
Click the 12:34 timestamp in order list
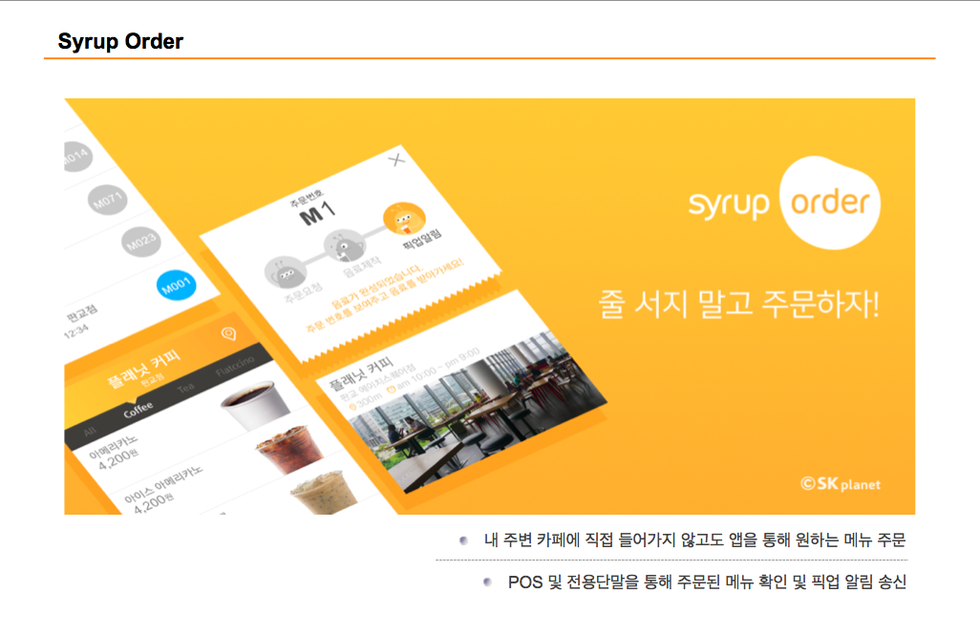pyautogui.click(x=76, y=330)
